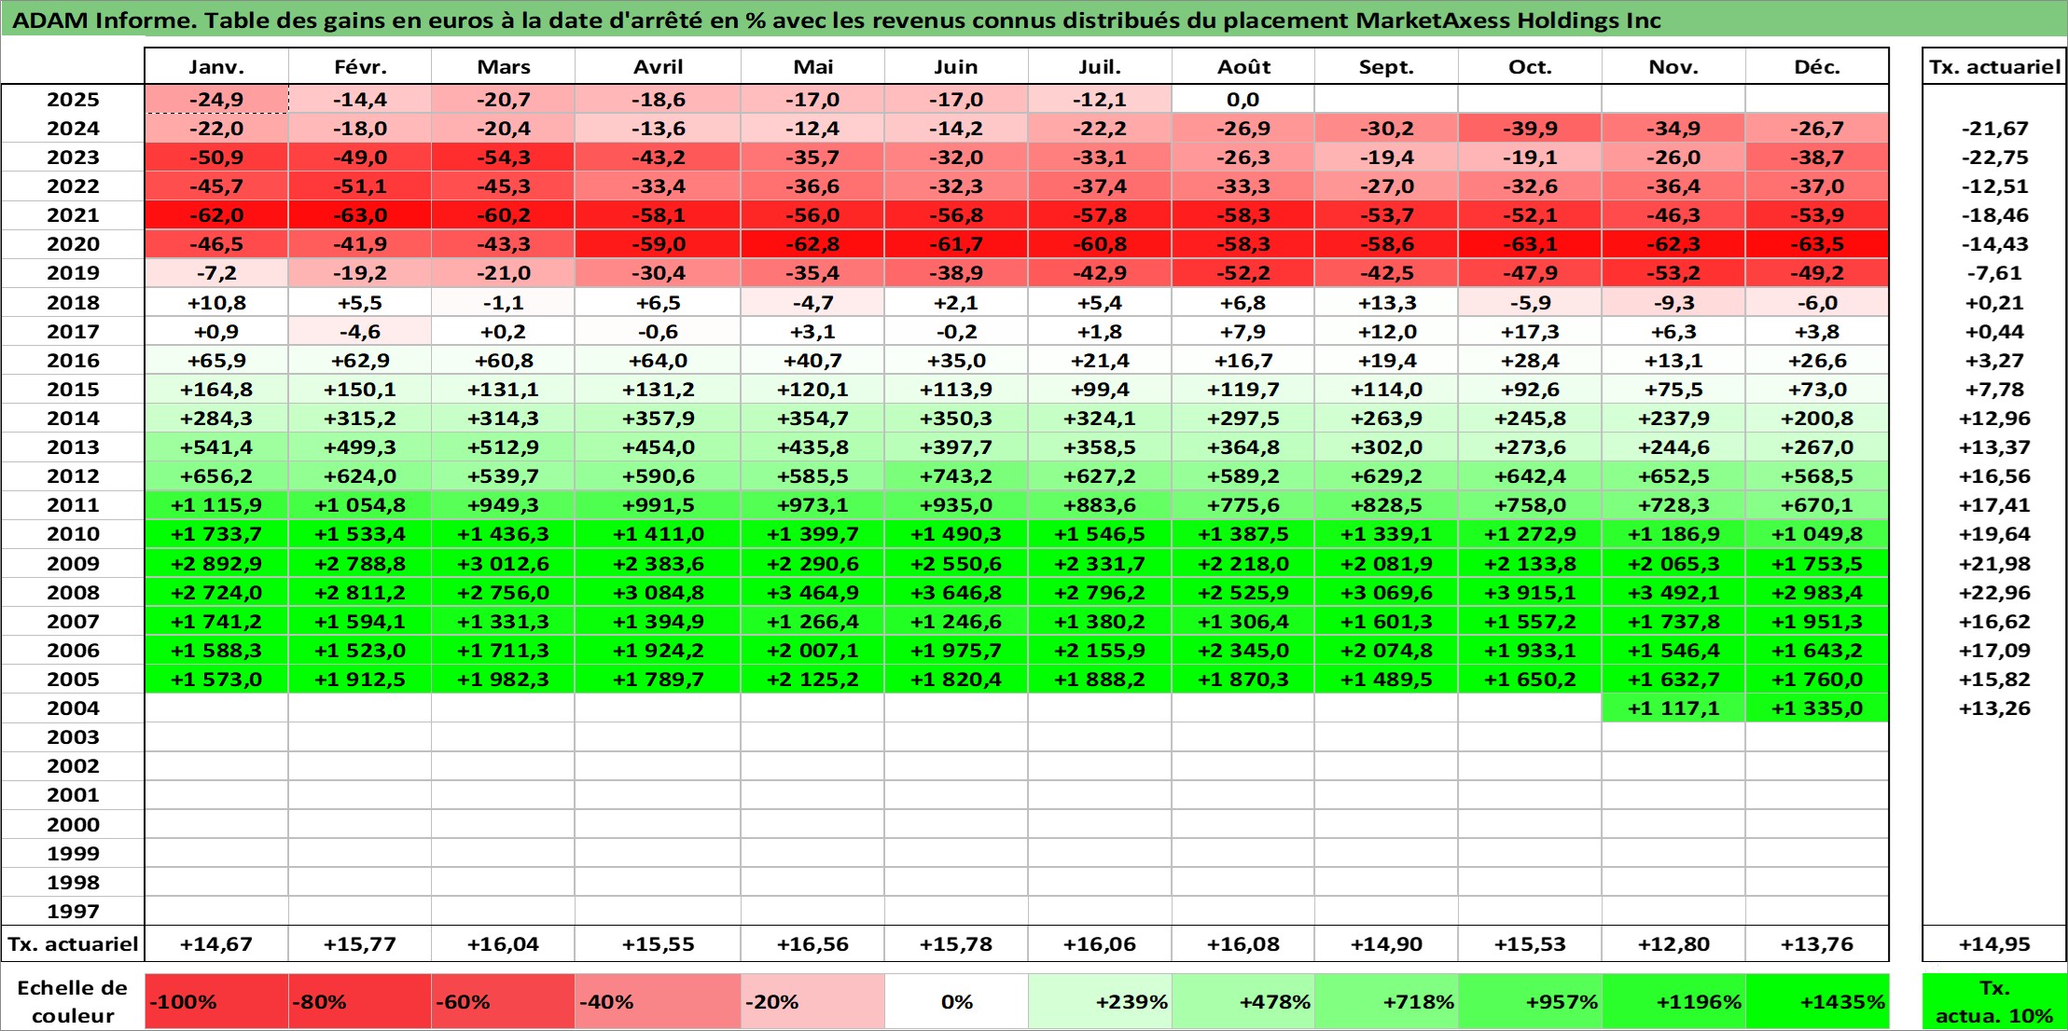Image resolution: width=2068 pixels, height=1031 pixels.
Task: Click the +13,3 cell in September 2018
Action: 1386,302
